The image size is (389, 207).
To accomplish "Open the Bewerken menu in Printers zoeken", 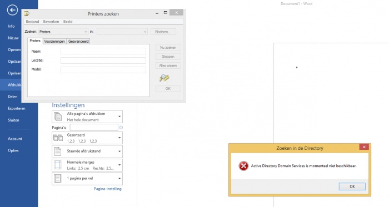I will point(51,22).
